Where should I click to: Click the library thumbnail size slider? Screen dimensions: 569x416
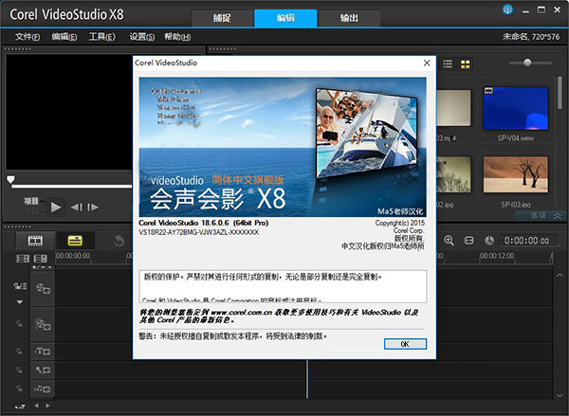[x=528, y=63]
